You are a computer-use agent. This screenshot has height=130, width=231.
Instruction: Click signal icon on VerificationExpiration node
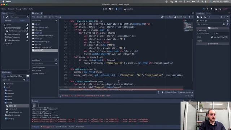pyautogui.click(x=27, y=31)
